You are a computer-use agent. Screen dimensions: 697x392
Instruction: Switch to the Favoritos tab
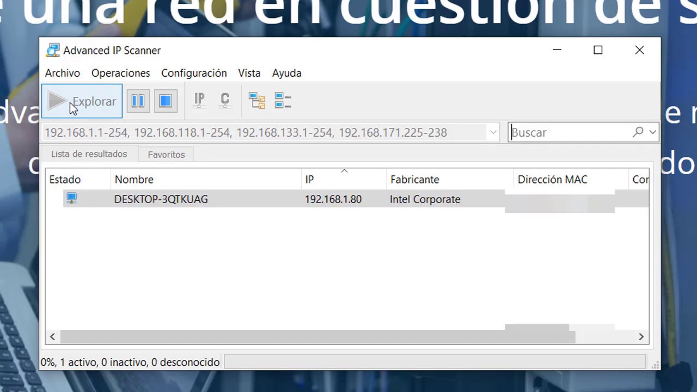coord(166,155)
